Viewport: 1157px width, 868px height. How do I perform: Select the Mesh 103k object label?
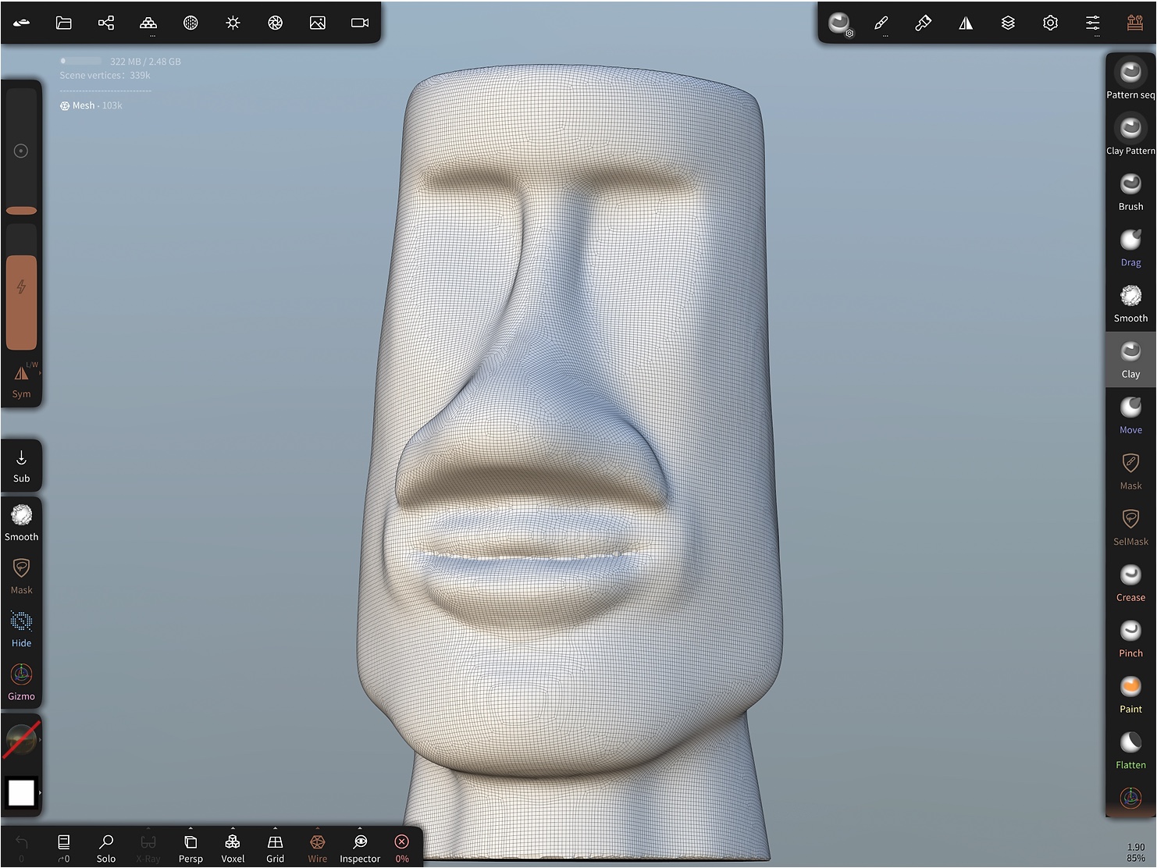point(91,105)
